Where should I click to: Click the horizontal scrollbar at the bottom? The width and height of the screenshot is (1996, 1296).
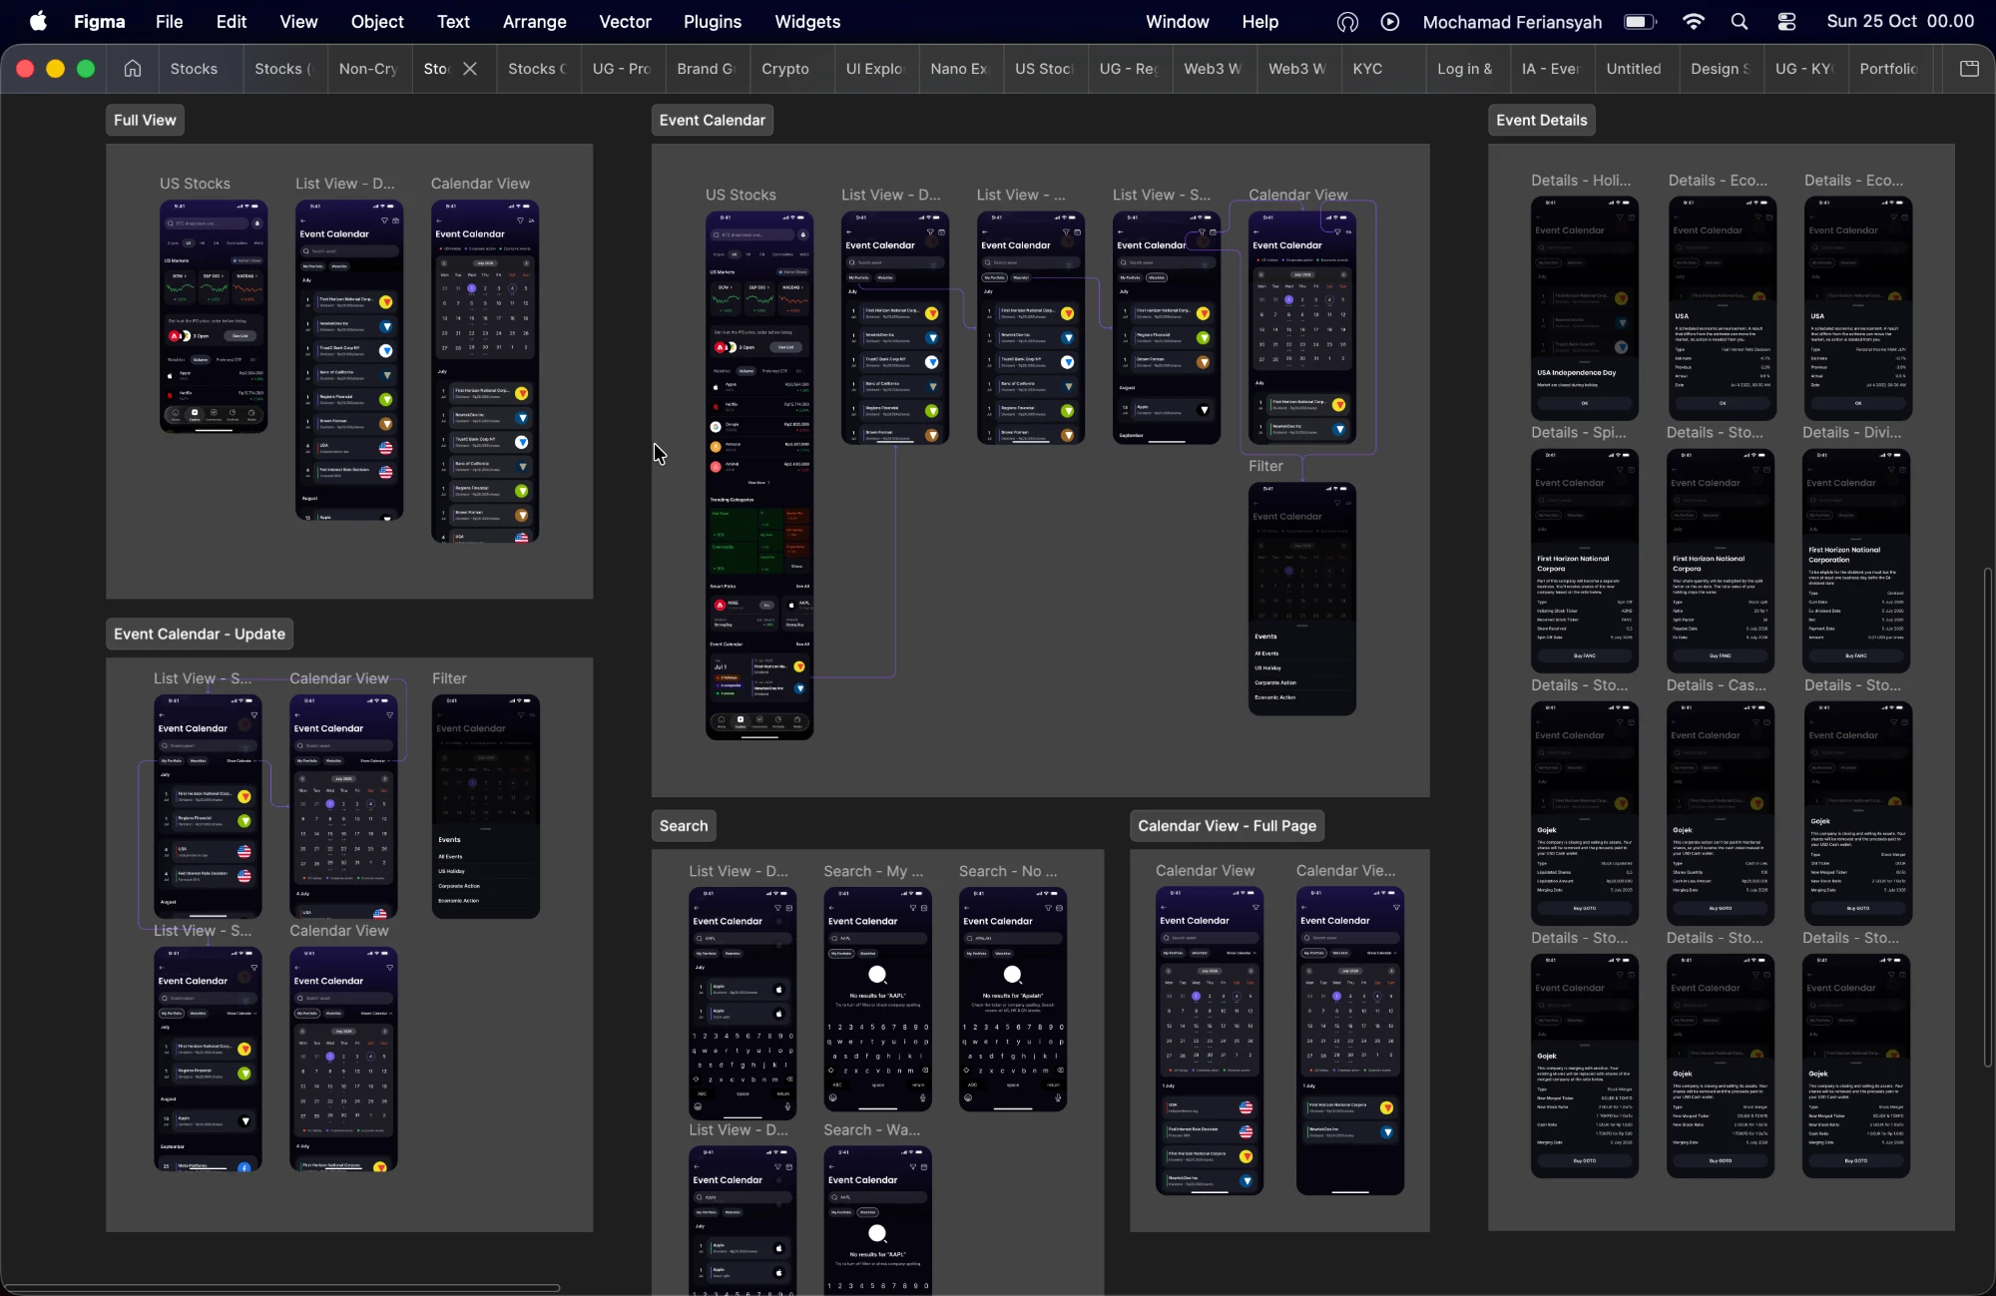[281, 1288]
